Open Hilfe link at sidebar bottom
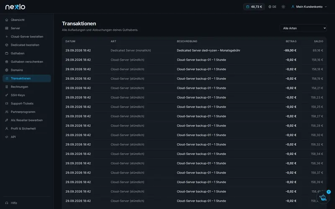Viewport: 335px width, 209px height. [x=27, y=203]
